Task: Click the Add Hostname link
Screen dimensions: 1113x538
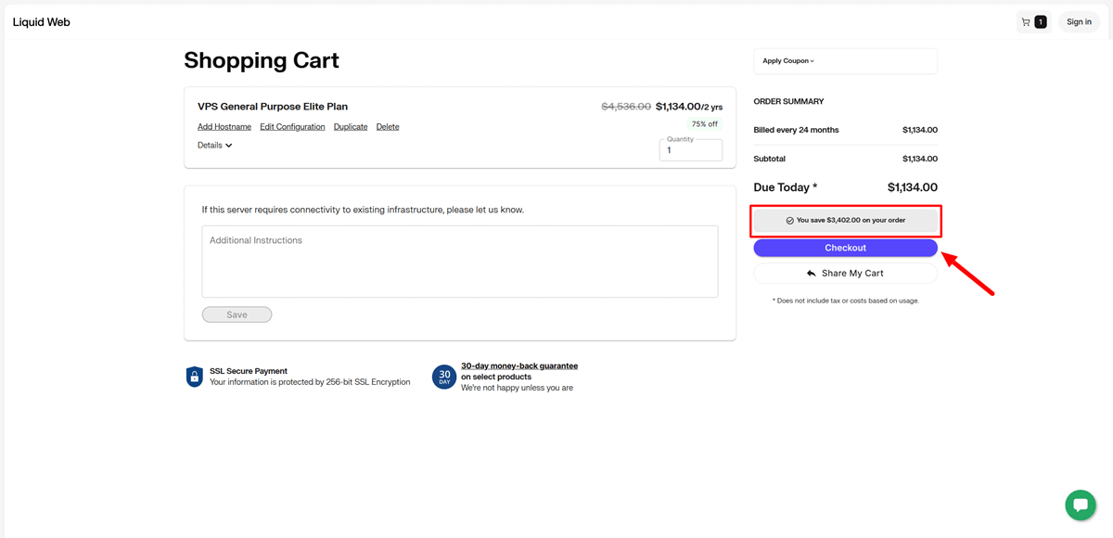Action: [224, 126]
